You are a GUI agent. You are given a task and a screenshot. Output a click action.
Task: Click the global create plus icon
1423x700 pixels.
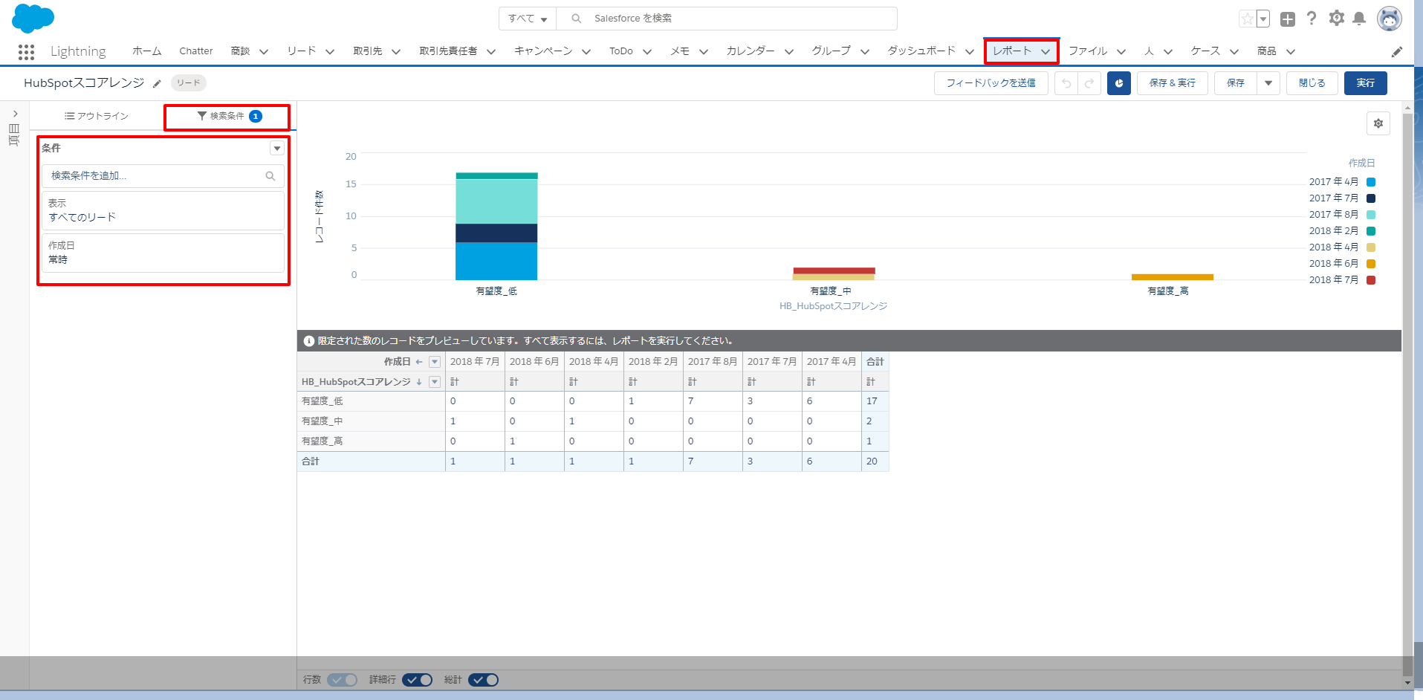click(x=1288, y=19)
